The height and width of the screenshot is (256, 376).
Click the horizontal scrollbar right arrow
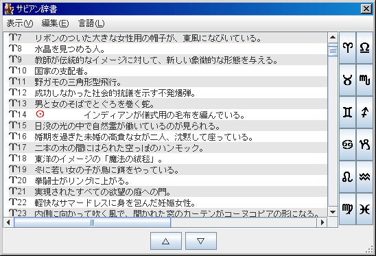(x=322, y=222)
